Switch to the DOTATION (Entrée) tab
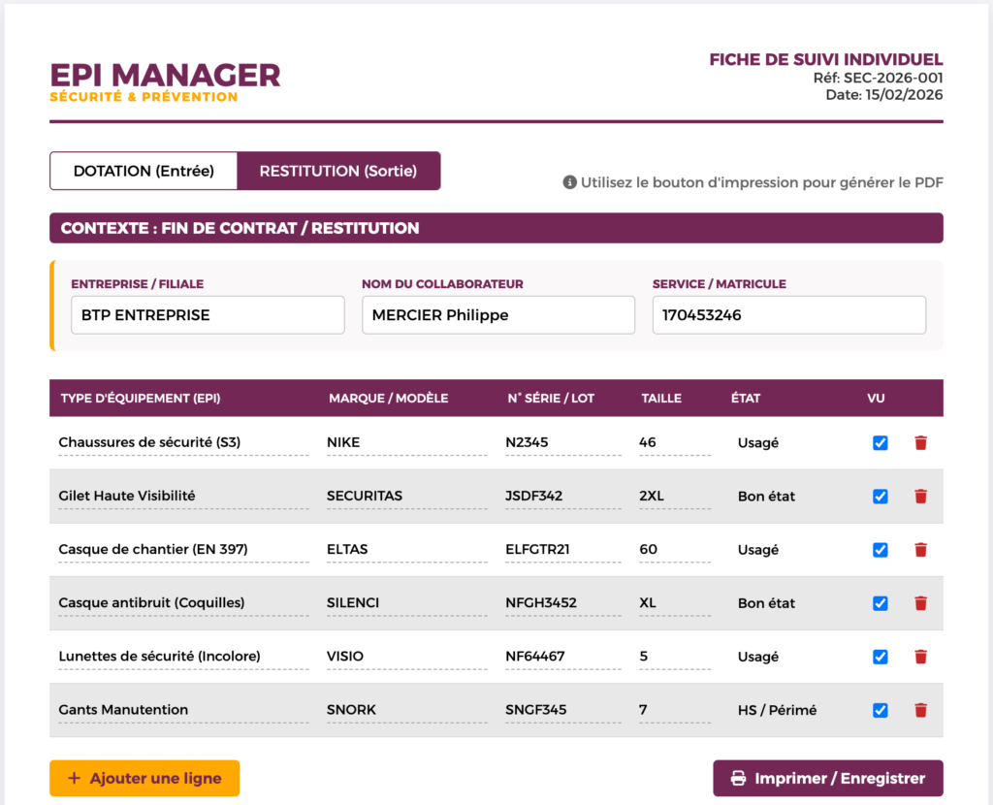Viewport: 993px width, 805px height. (x=144, y=171)
